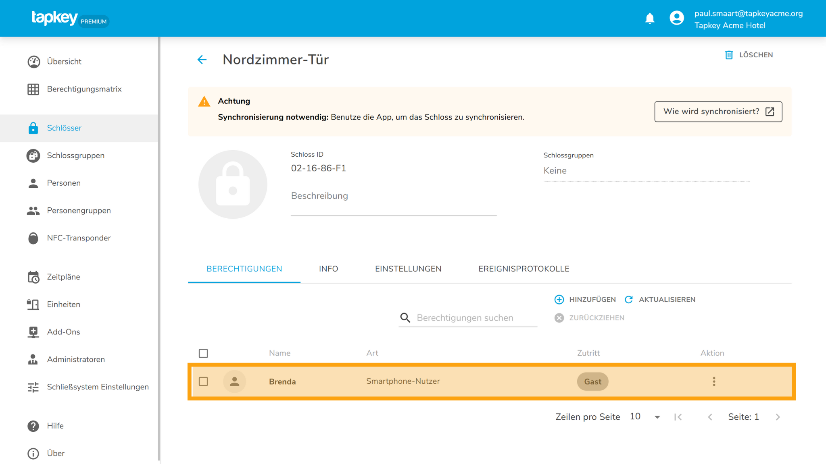Click the Löschen button label
This screenshot has height=464, width=826.
click(x=756, y=55)
